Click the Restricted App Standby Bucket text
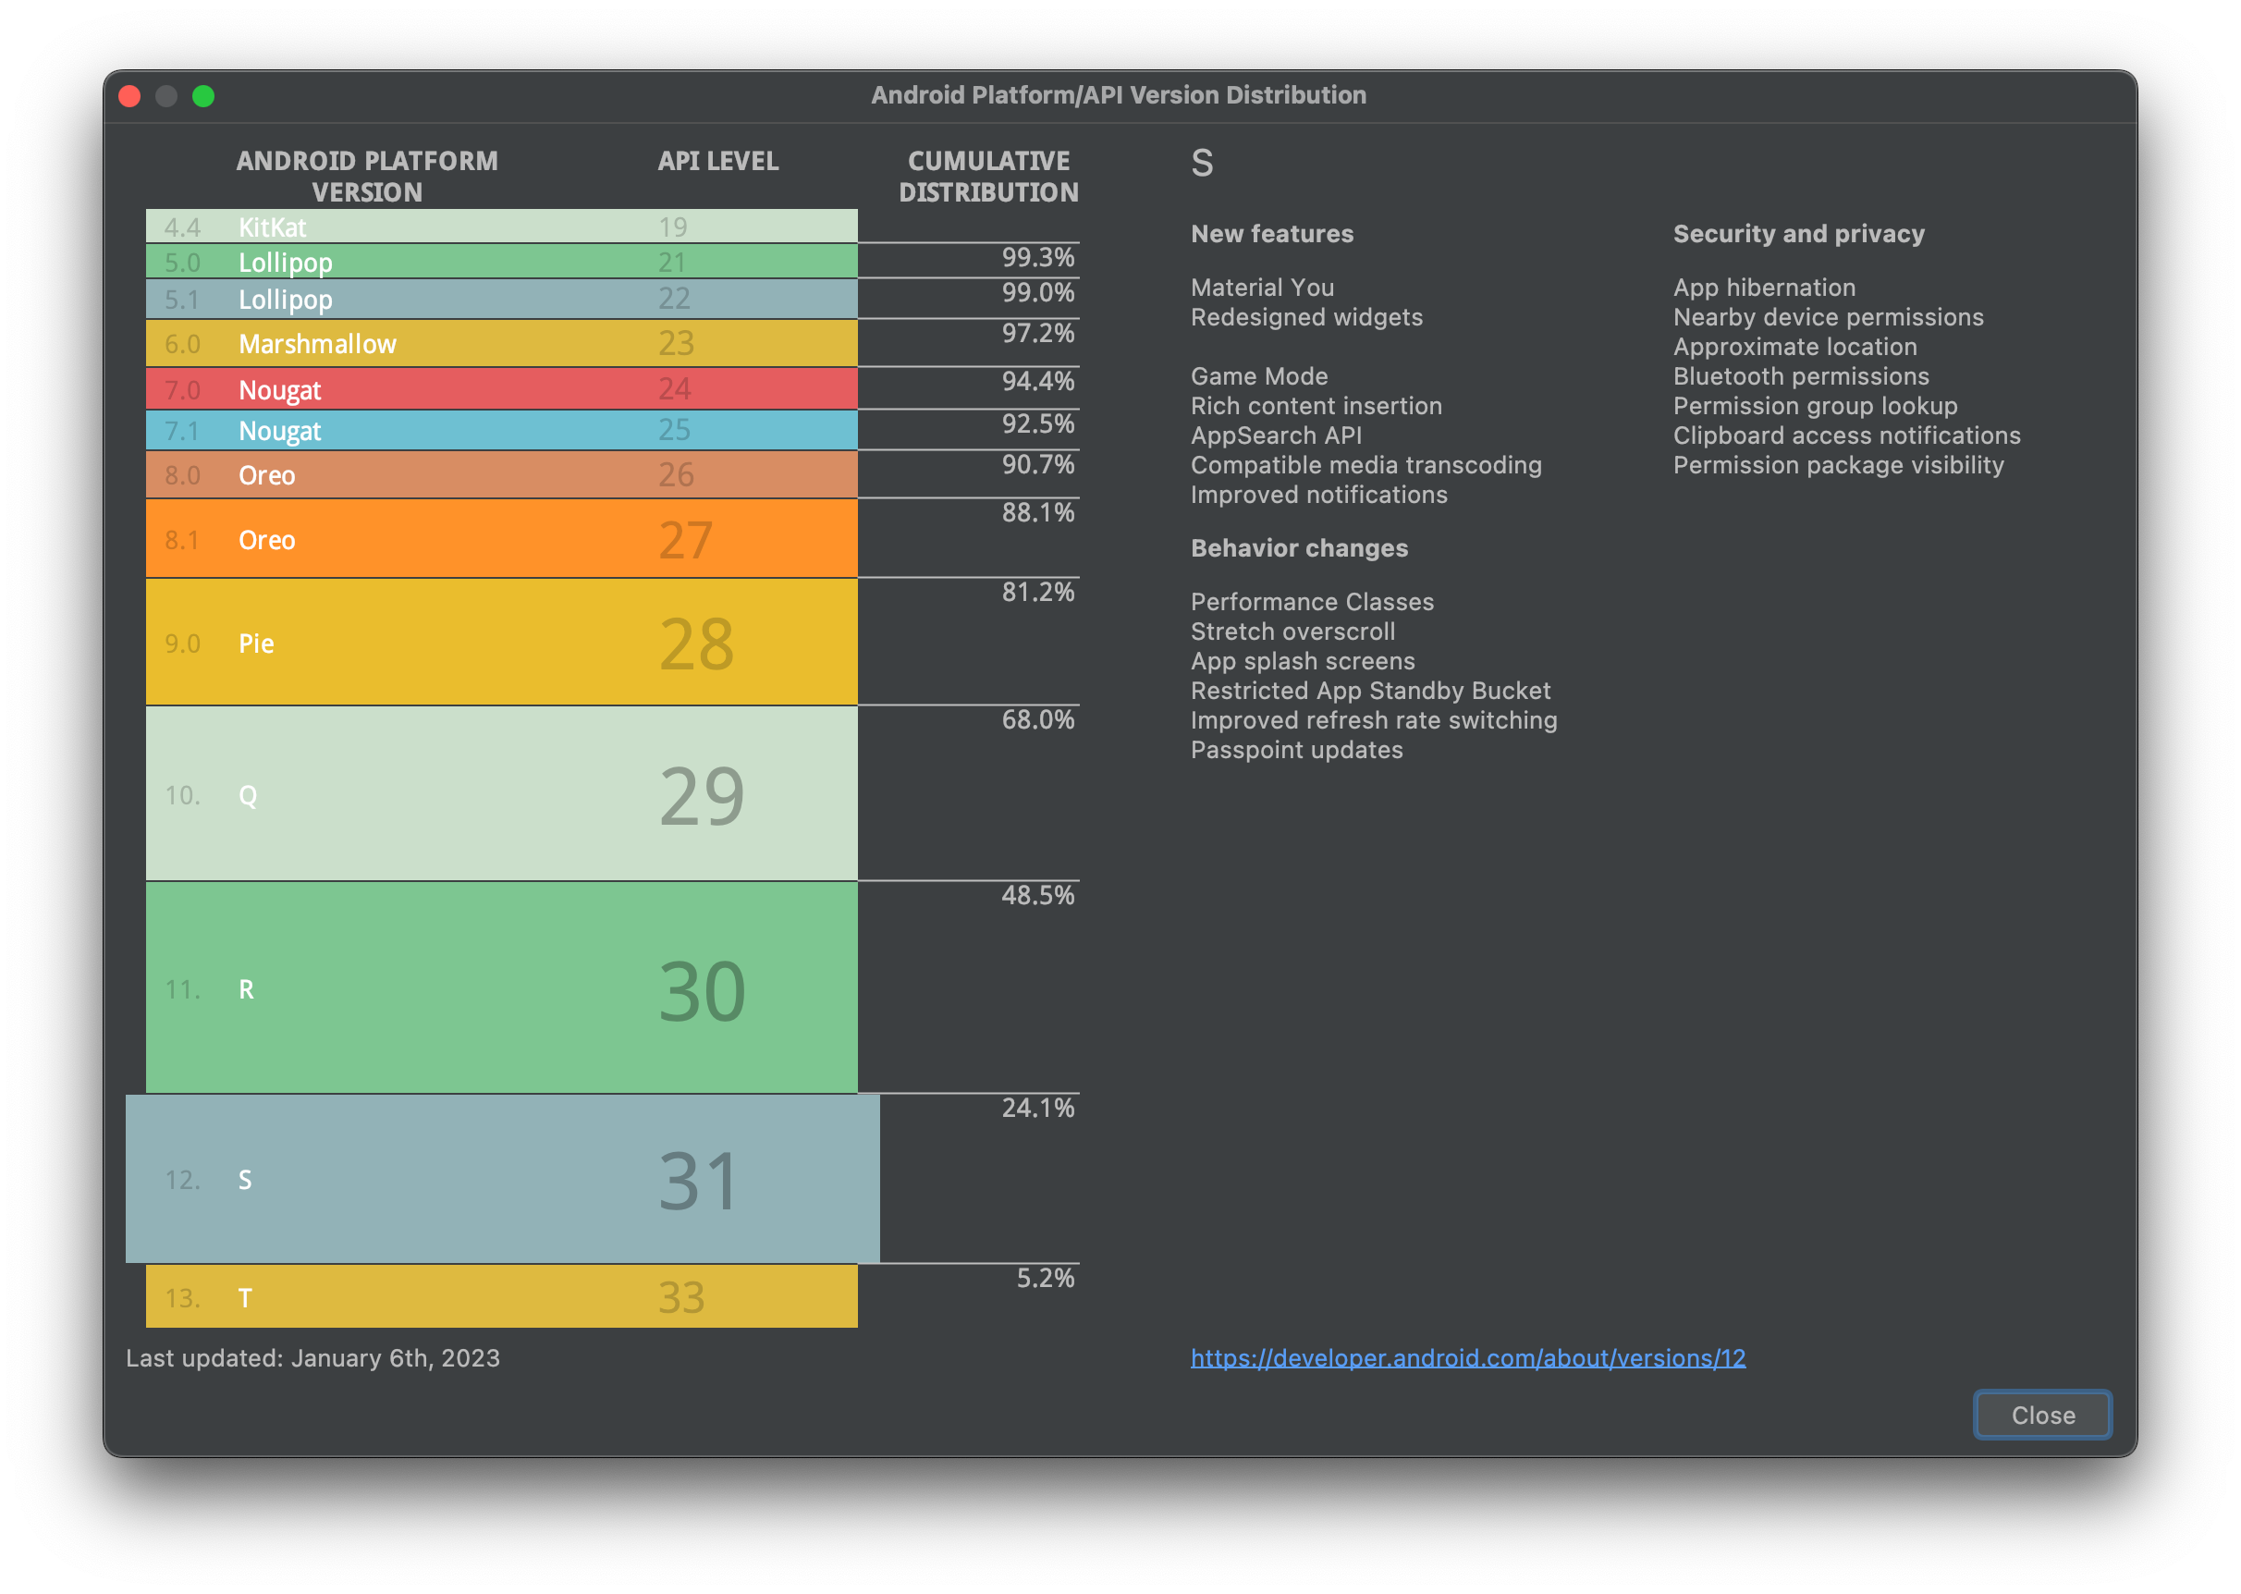Viewport: 2241px width, 1594px height. 1370,690
